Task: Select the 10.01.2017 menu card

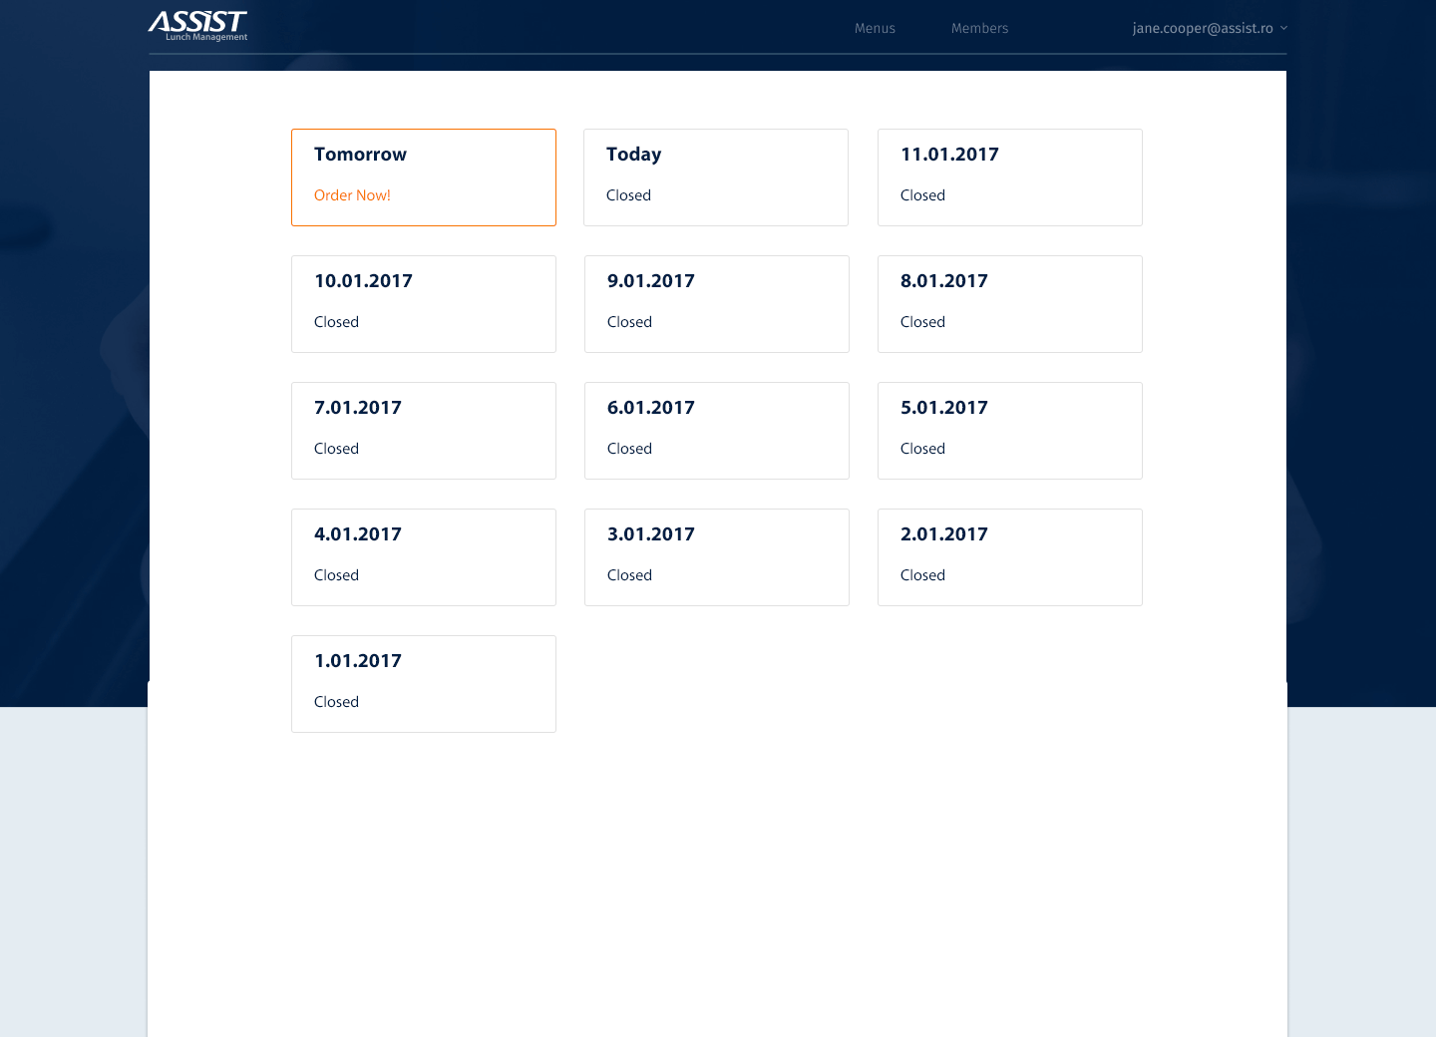Action: 424,304
